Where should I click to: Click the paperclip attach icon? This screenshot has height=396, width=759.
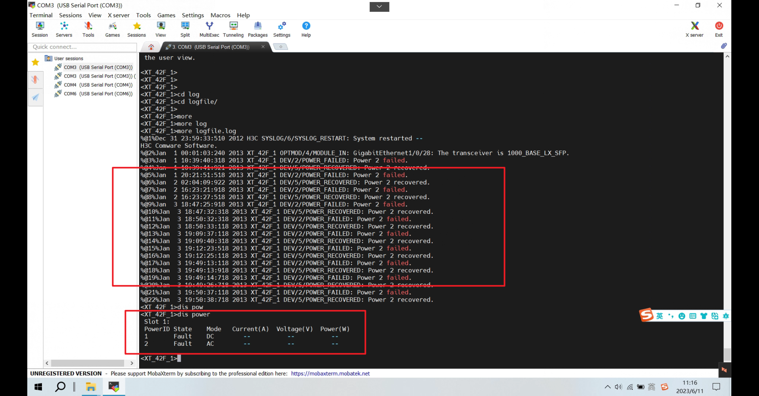click(724, 46)
